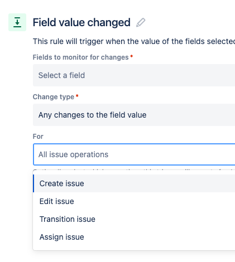Click the green Field value changed trigger icon
Screen dimensions: 235x262
[17, 22]
